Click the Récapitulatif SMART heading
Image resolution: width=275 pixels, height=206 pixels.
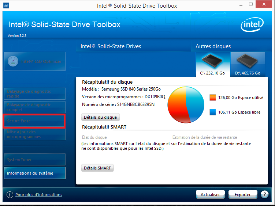[x=104, y=127]
